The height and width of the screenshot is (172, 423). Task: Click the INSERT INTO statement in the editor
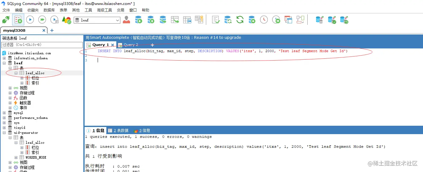point(222,51)
